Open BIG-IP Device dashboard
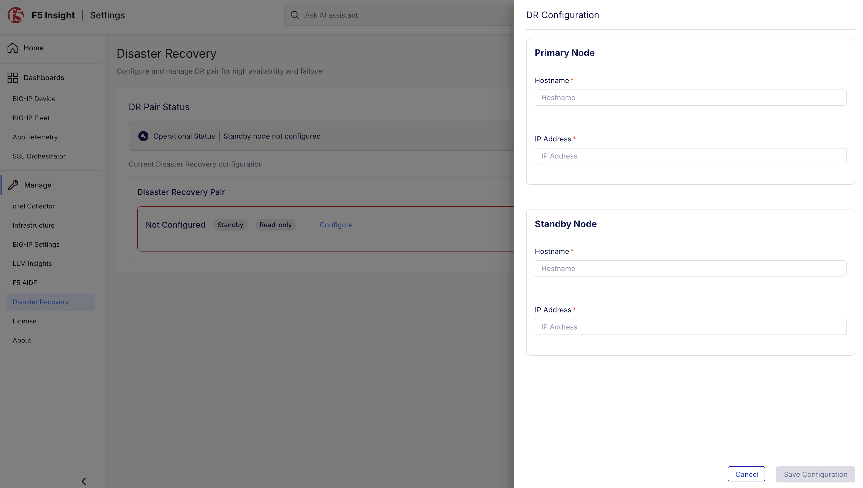This screenshot has height=488, width=863. pyautogui.click(x=34, y=99)
